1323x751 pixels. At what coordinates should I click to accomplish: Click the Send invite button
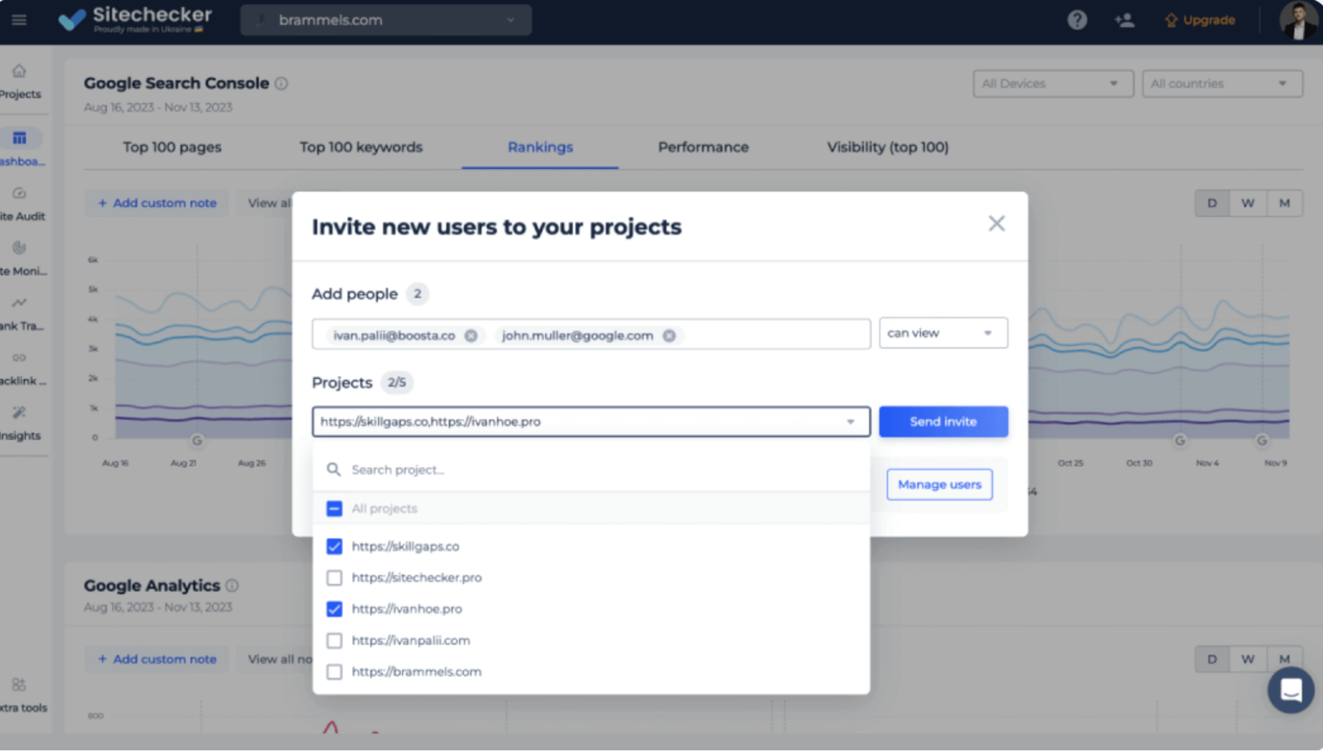click(942, 421)
